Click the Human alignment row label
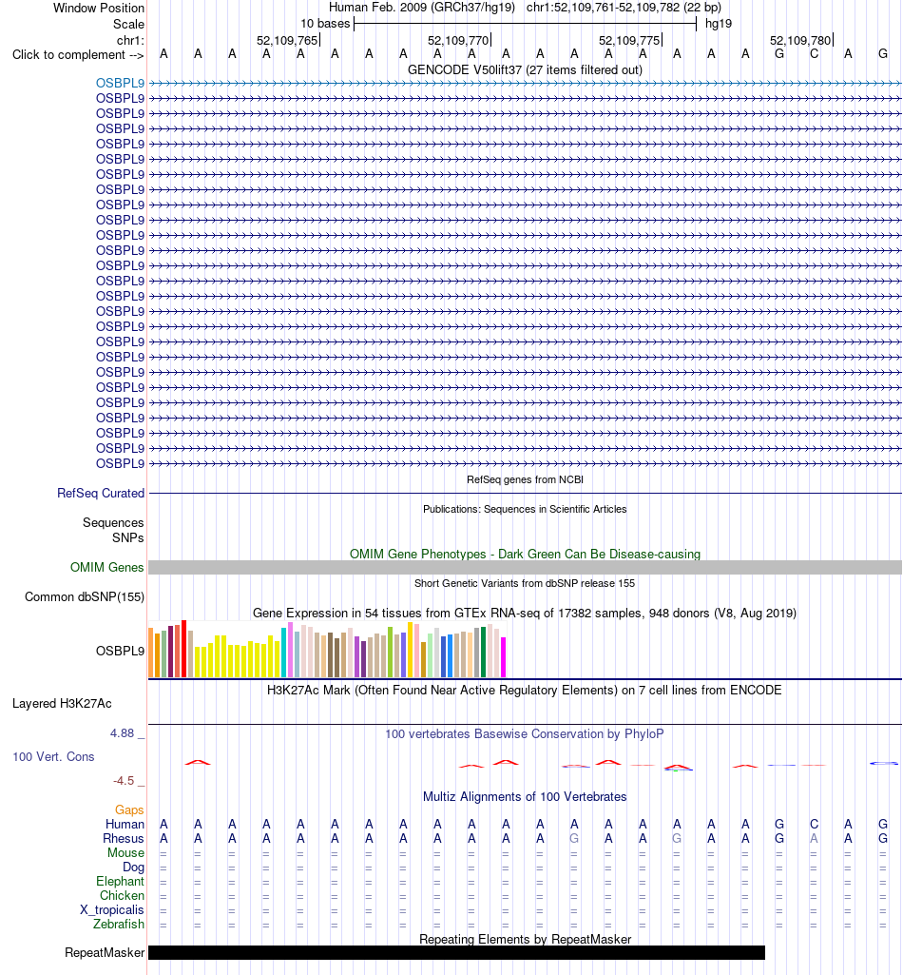Screen dimensions: 903x975 [x=125, y=824]
